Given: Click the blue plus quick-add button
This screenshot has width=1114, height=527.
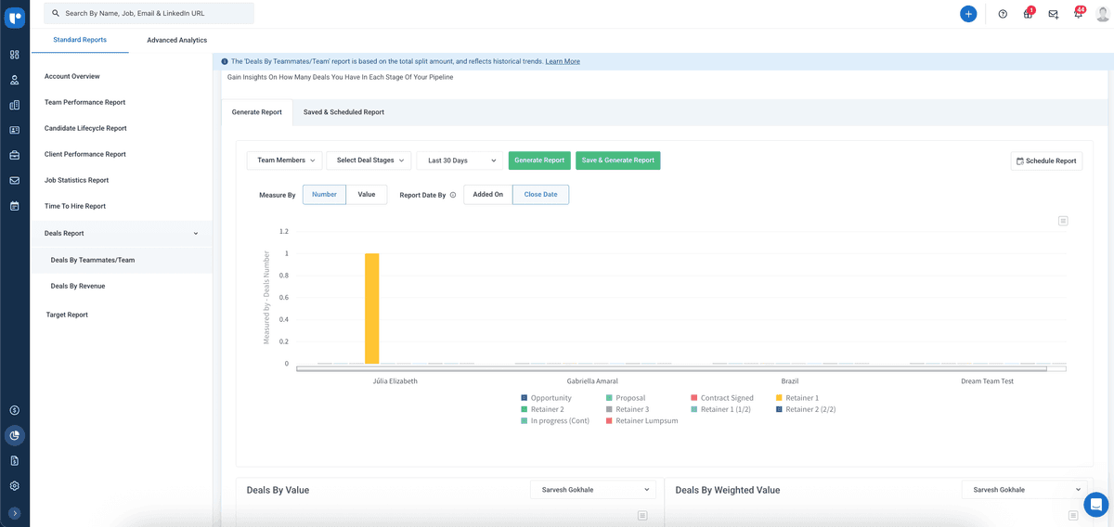Looking at the screenshot, I should click(x=968, y=14).
